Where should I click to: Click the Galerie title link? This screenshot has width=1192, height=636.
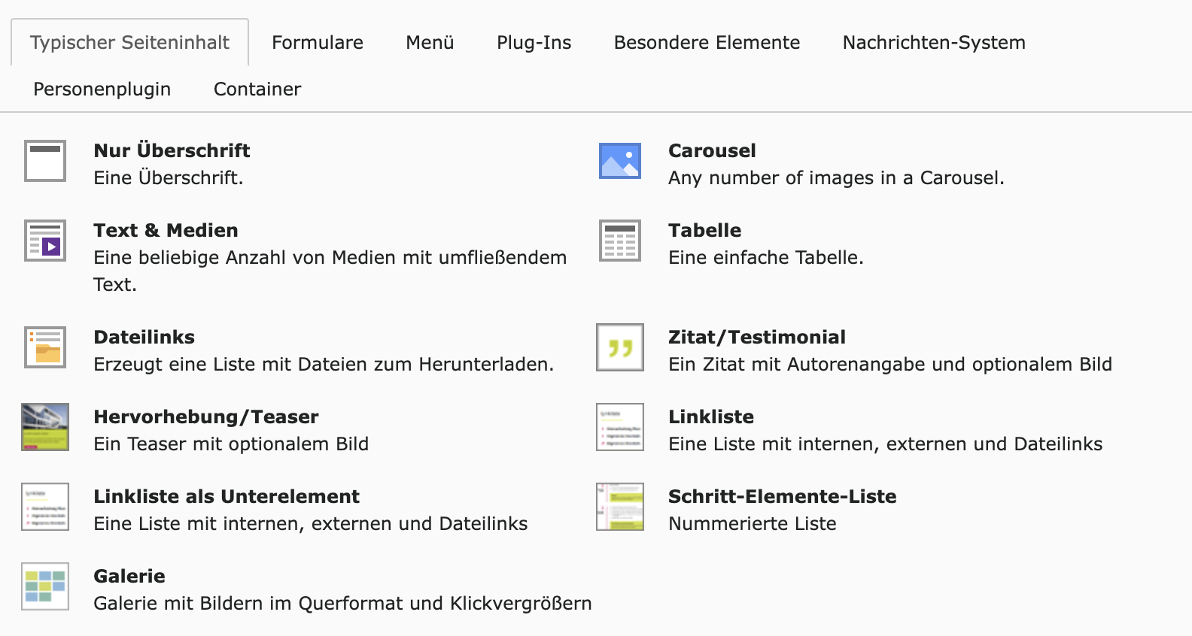(x=129, y=577)
